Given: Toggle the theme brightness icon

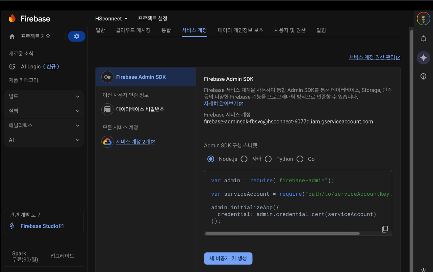Looking at the screenshot, I should [424, 270].
